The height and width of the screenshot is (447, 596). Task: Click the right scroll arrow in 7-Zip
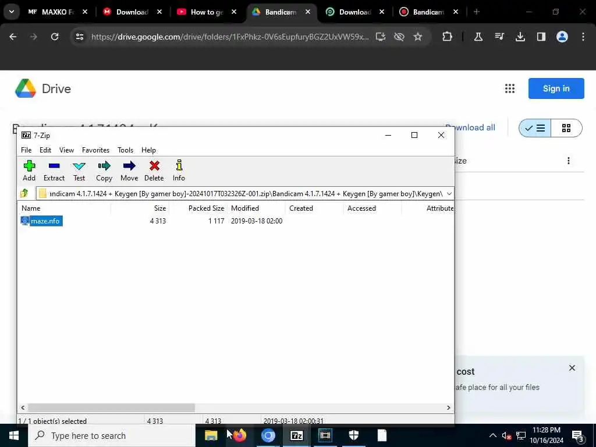coord(449,407)
